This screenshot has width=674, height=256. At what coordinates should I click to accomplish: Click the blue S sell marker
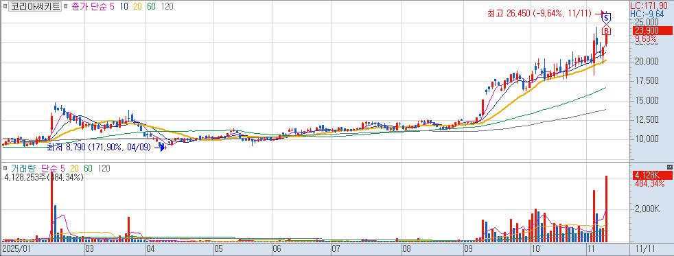tap(606, 18)
